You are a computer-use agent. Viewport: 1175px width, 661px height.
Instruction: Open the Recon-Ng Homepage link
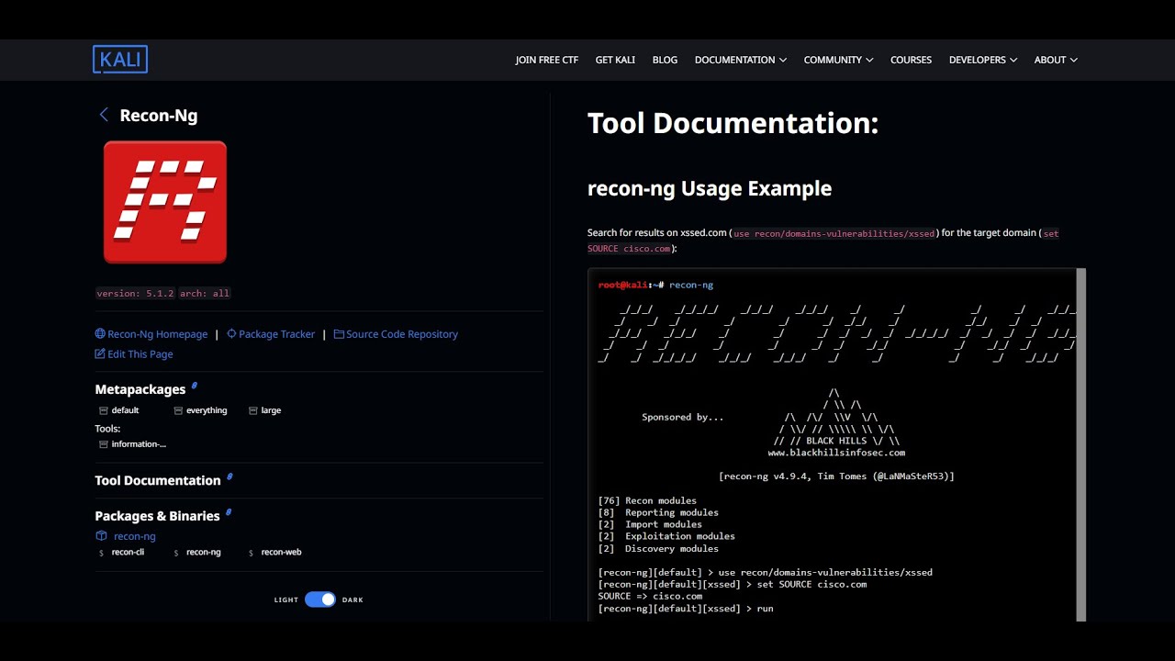[158, 334]
